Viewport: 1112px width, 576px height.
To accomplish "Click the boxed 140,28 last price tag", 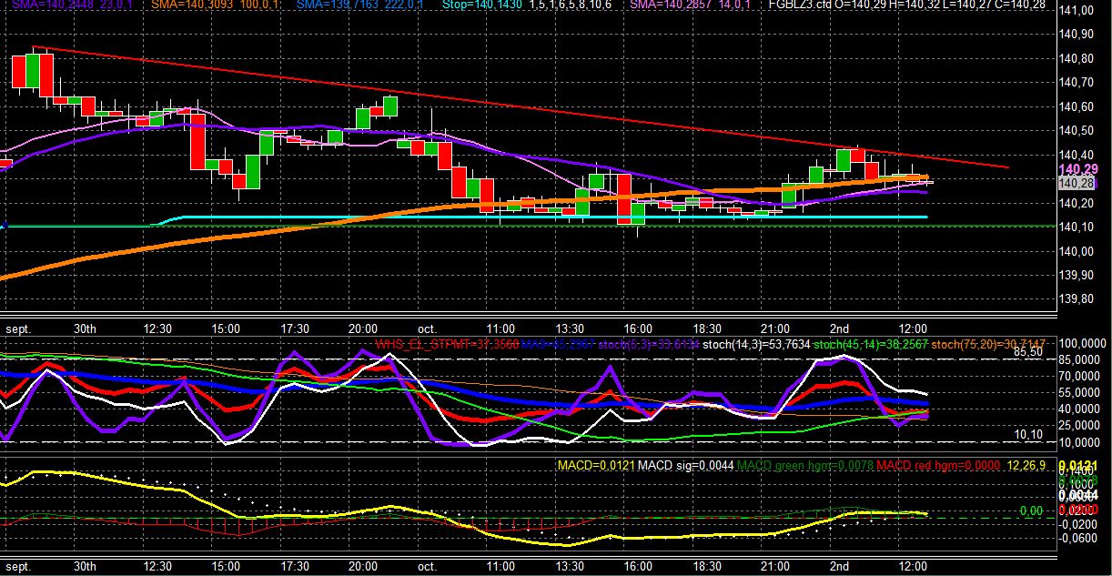I will [1077, 183].
